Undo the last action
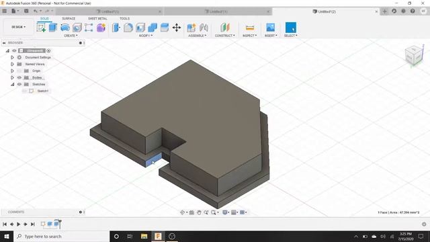The width and height of the screenshot is (430, 242). [36, 11]
